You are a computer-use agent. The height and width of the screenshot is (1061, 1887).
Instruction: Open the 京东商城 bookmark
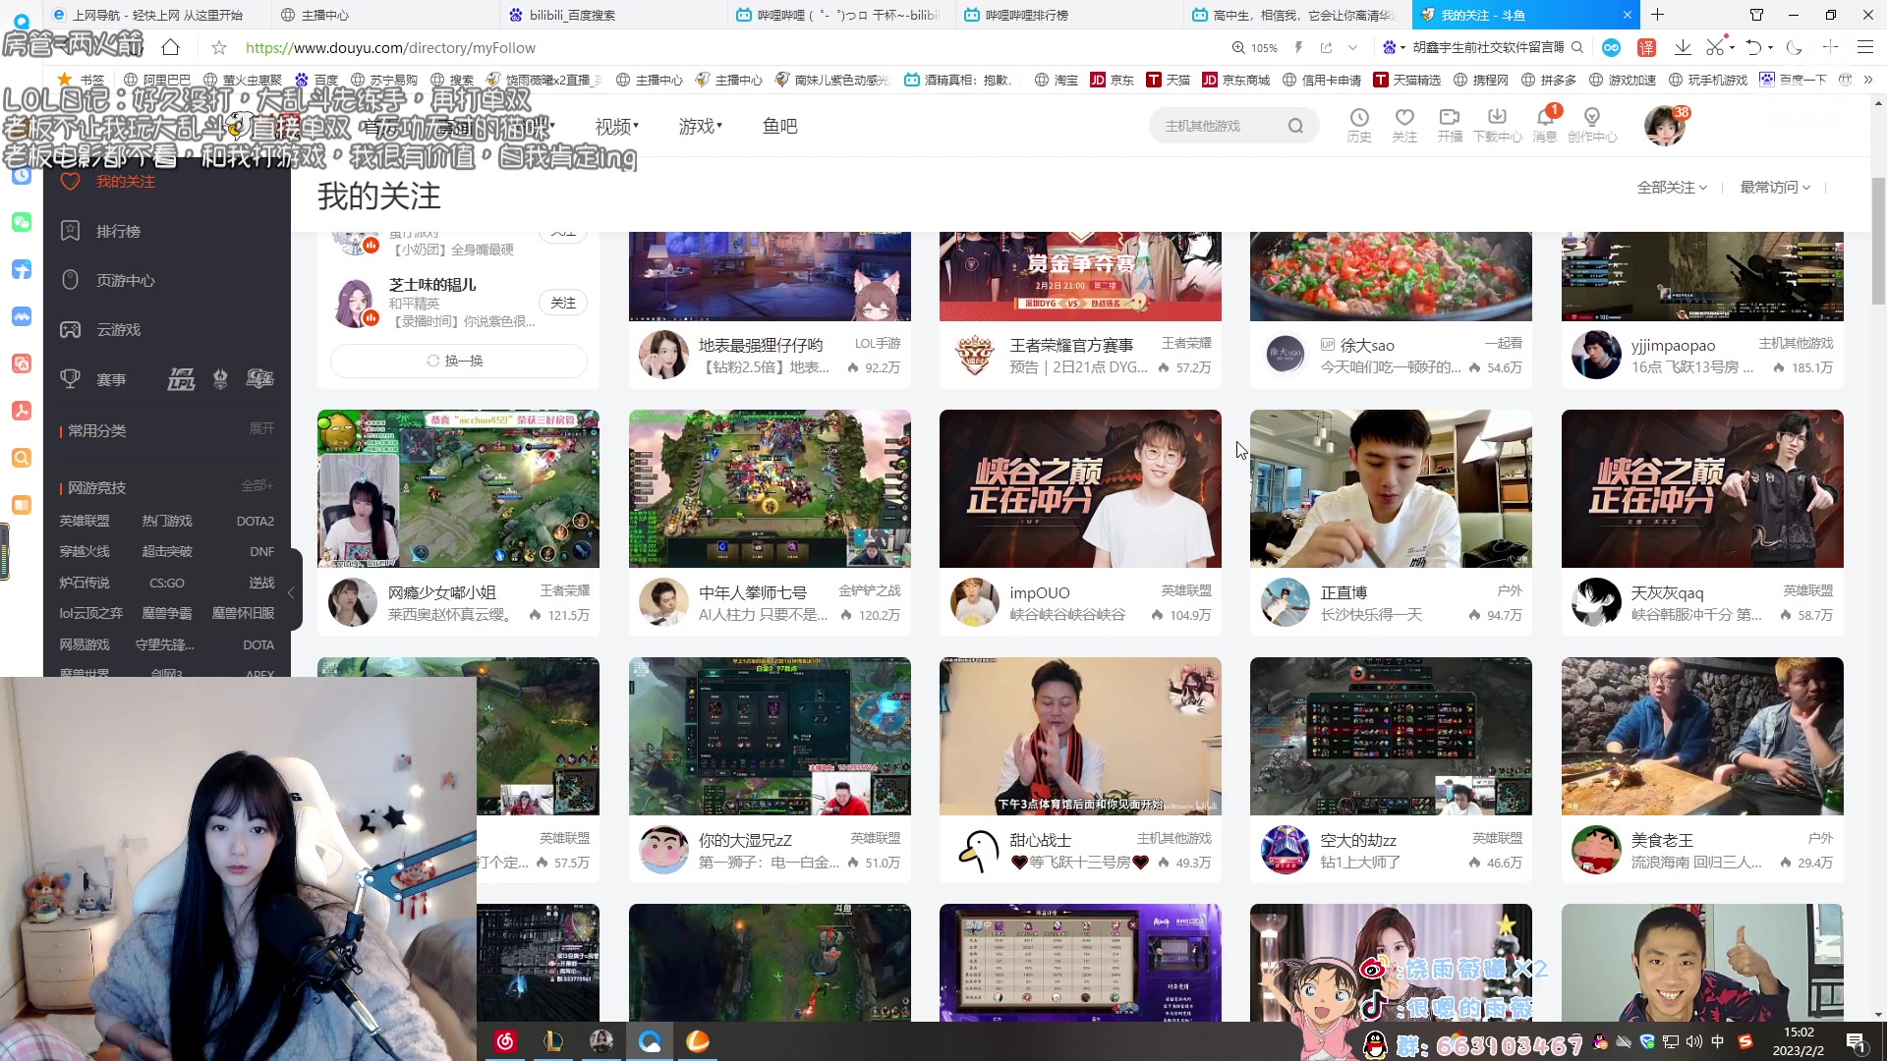[1236, 80]
